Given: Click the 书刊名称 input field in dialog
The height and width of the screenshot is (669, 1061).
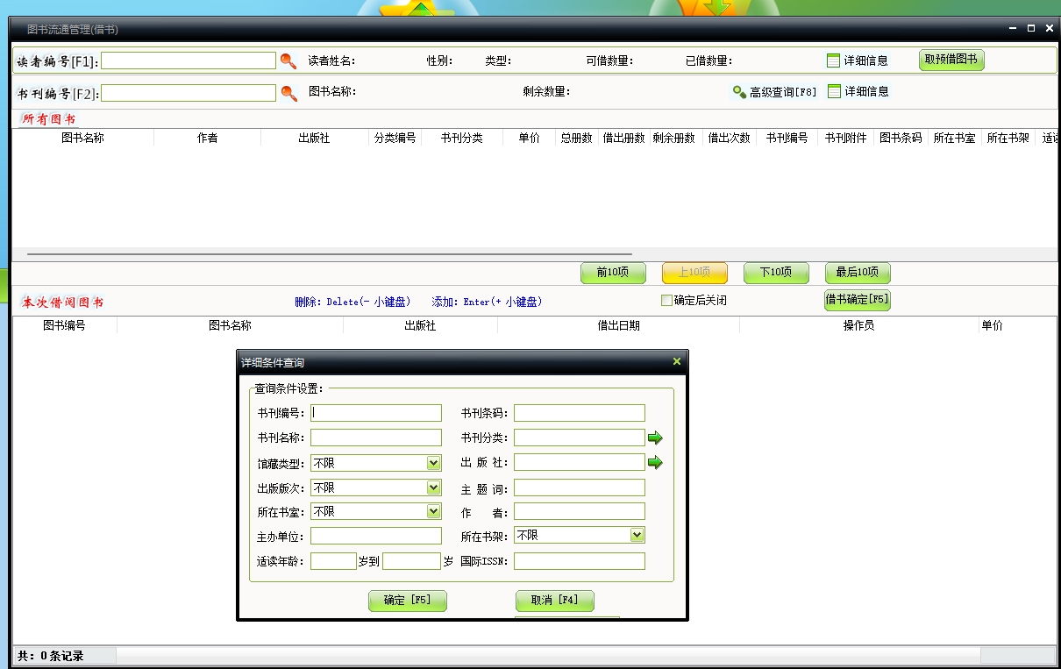Looking at the screenshot, I should (x=376, y=438).
